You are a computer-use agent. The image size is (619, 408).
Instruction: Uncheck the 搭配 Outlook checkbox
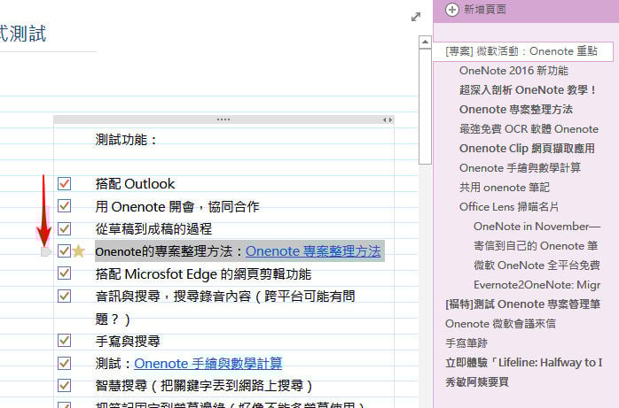(64, 183)
